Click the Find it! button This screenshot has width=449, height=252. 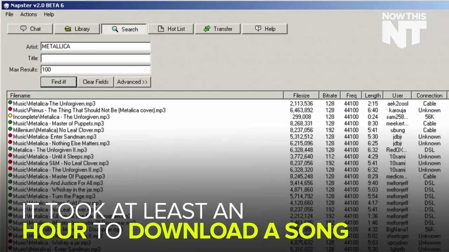pyautogui.click(x=59, y=82)
